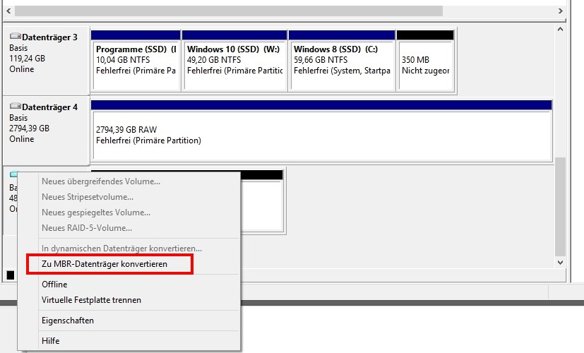Screen dimensions: 584x353
Task: Select the Windows 10 (SSD) (W:) partition
Action: 234,61
